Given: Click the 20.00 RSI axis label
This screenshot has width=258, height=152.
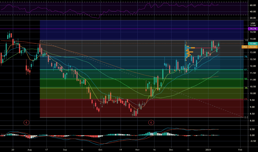Looking at the screenshot, I should tap(253, 18).
